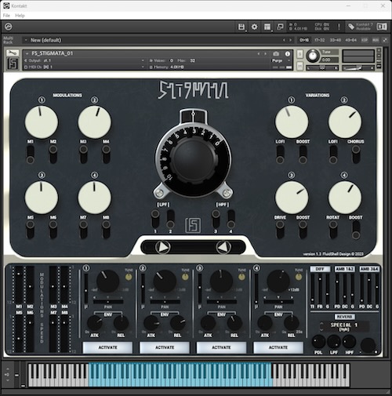The width and height of the screenshot is (392, 396).
Task: Toggle the M8 modulation switch
Action: 106,230
